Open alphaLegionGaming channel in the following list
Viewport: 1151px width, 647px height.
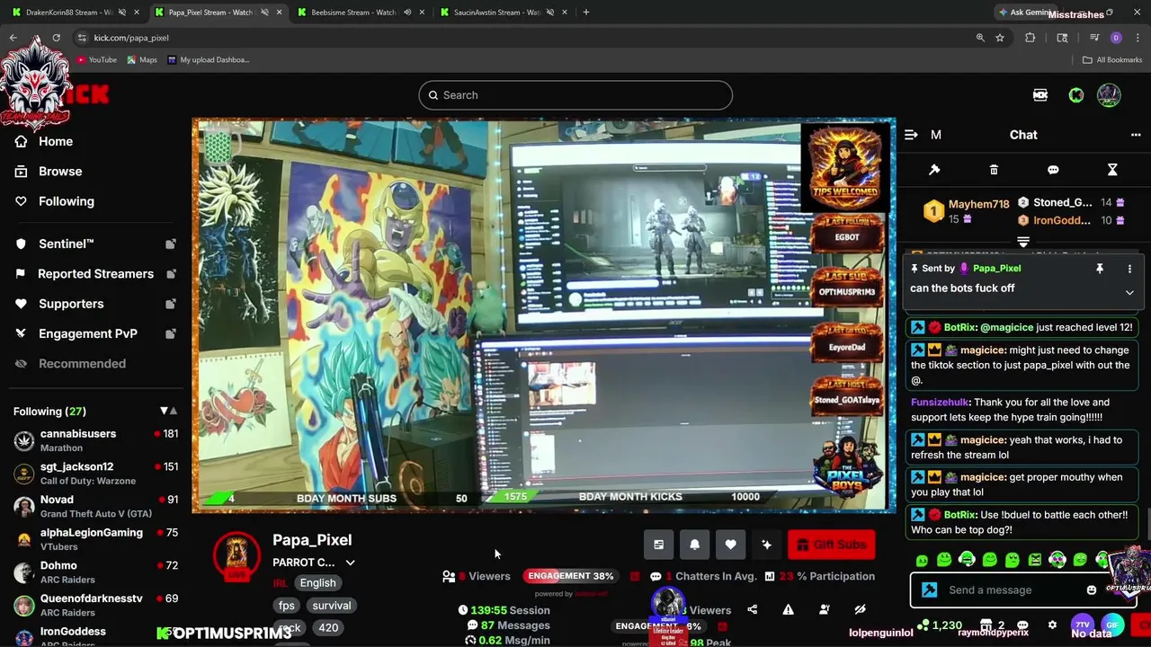[x=95, y=539]
